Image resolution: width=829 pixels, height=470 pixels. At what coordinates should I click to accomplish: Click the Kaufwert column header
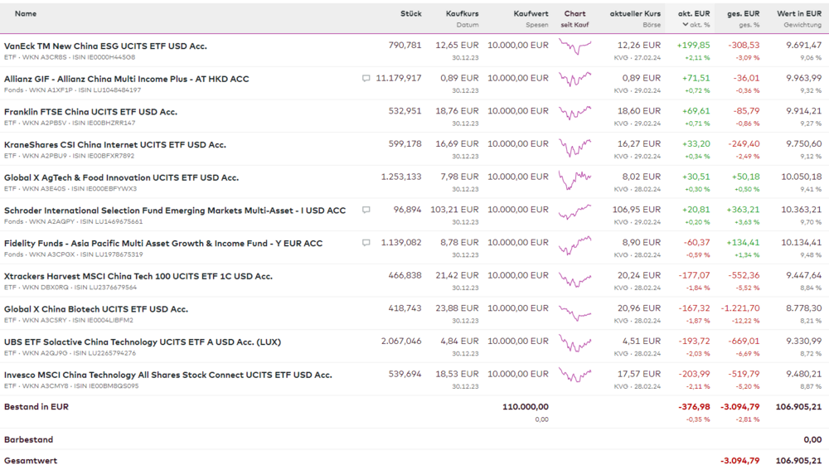(x=531, y=14)
